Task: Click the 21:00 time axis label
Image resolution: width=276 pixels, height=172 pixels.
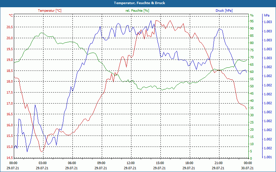Action: coord(218,163)
